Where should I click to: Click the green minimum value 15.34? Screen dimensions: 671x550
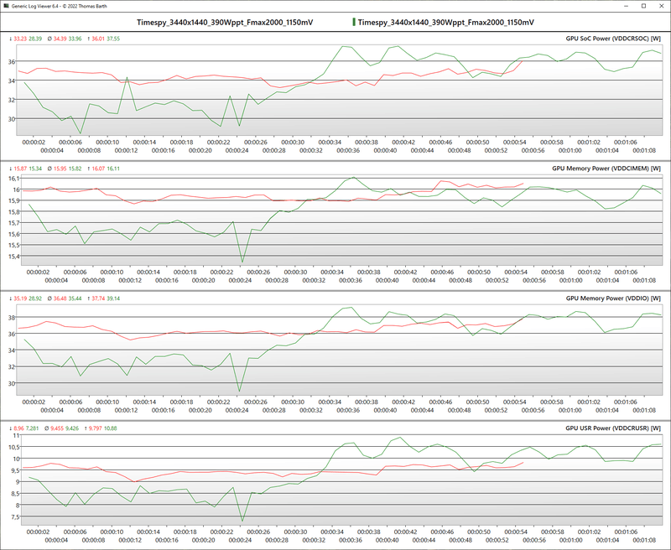tap(35, 169)
